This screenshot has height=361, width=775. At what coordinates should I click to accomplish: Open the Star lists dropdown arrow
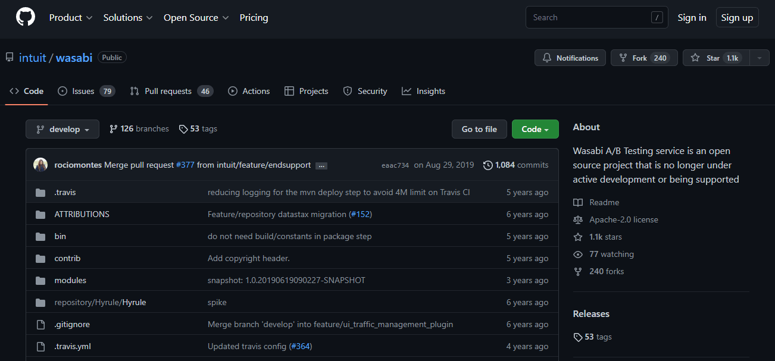(759, 58)
